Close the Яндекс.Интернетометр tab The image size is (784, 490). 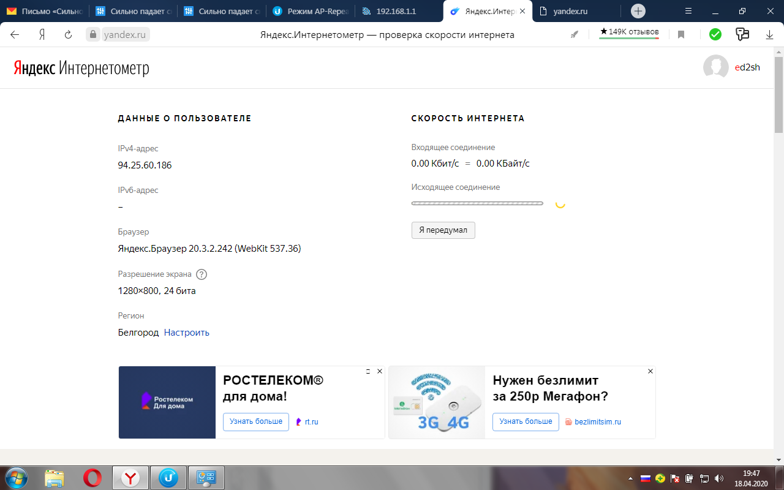coord(522,11)
